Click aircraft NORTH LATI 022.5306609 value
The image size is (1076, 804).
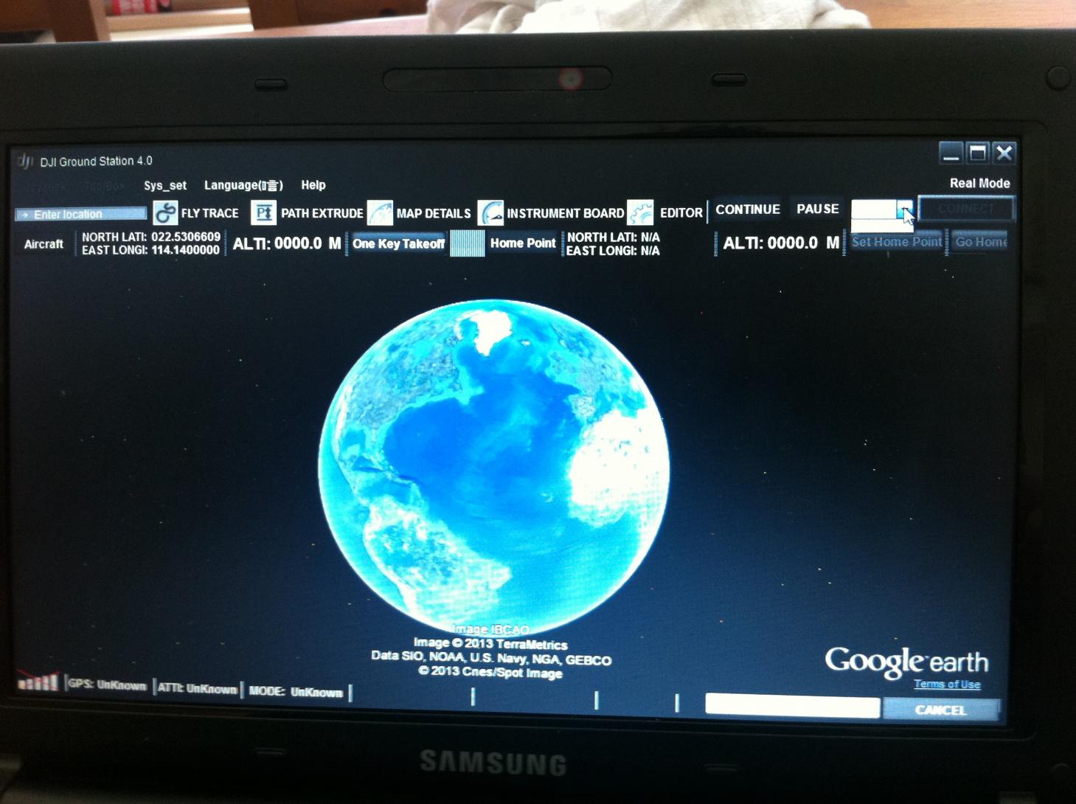[186, 237]
